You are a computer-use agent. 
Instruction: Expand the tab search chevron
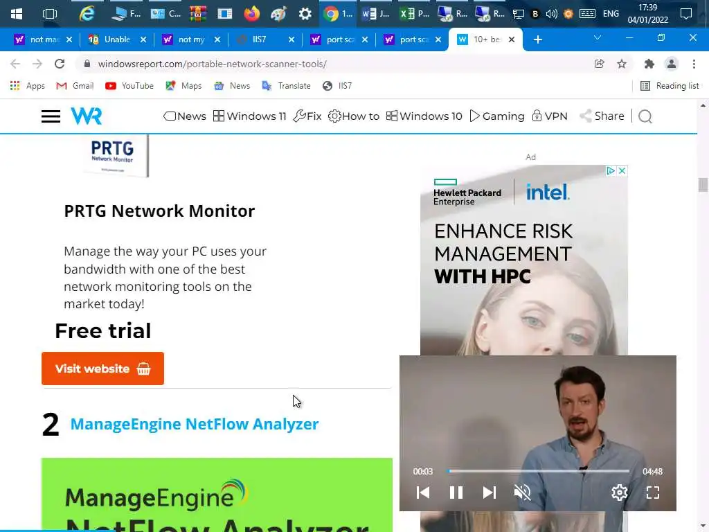pyautogui.click(x=598, y=38)
